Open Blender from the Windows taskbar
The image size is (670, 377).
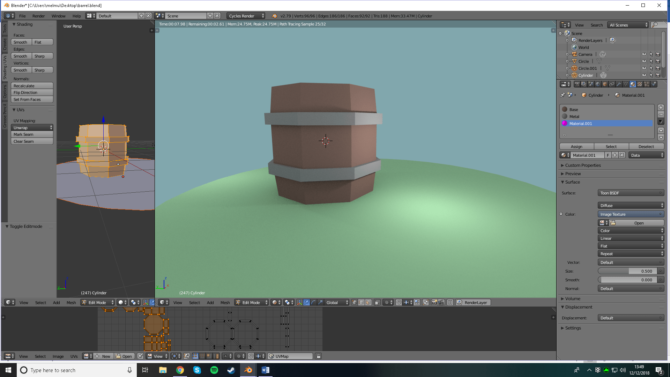point(248,370)
